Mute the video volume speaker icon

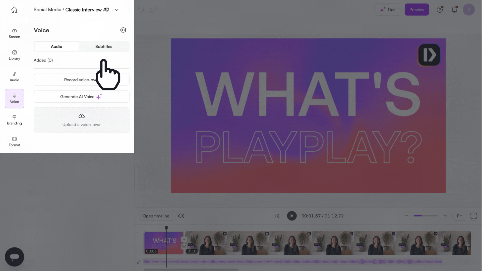click(181, 216)
